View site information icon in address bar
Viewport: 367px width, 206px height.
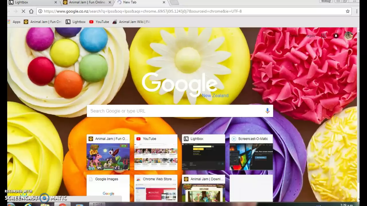tap(40, 11)
